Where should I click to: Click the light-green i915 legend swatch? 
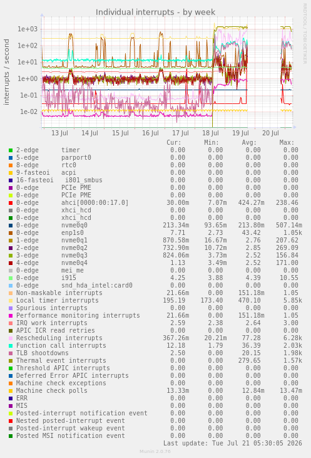(x=11, y=278)
